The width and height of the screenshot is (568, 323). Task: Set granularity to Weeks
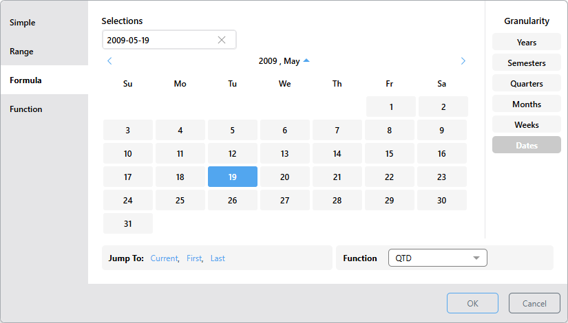(x=526, y=125)
